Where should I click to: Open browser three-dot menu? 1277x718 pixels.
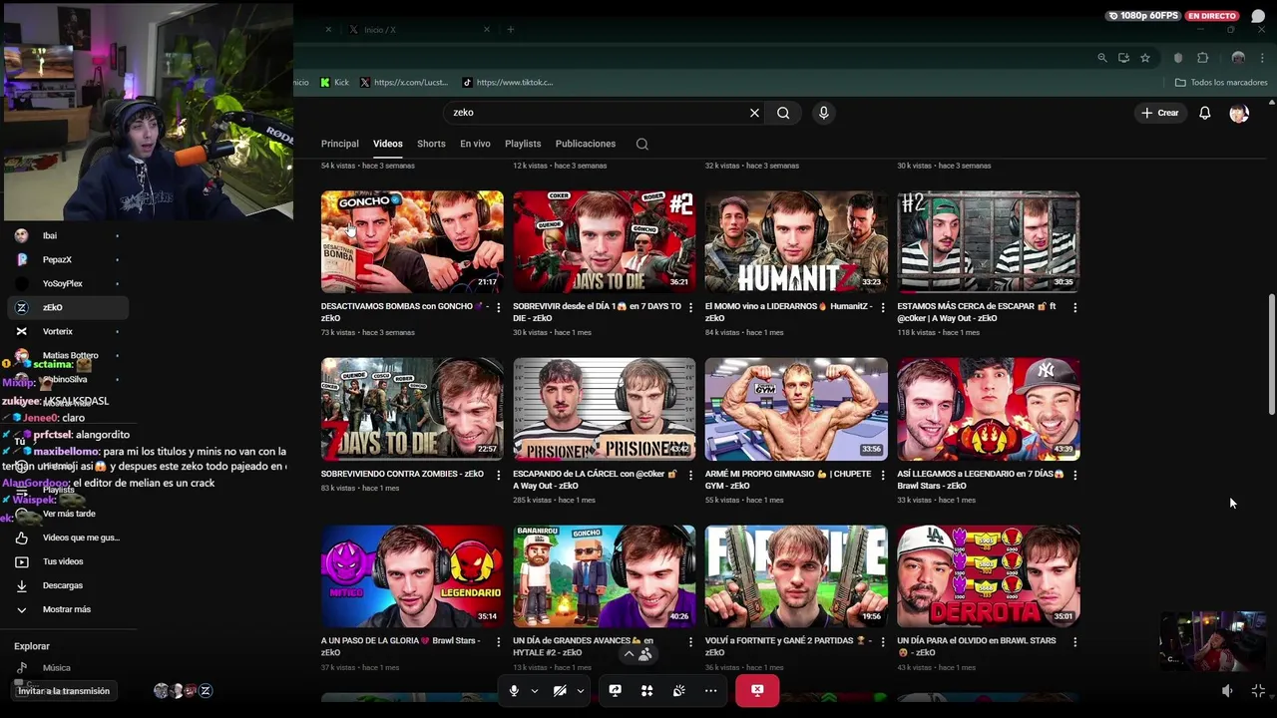(x=1262, y=58)
